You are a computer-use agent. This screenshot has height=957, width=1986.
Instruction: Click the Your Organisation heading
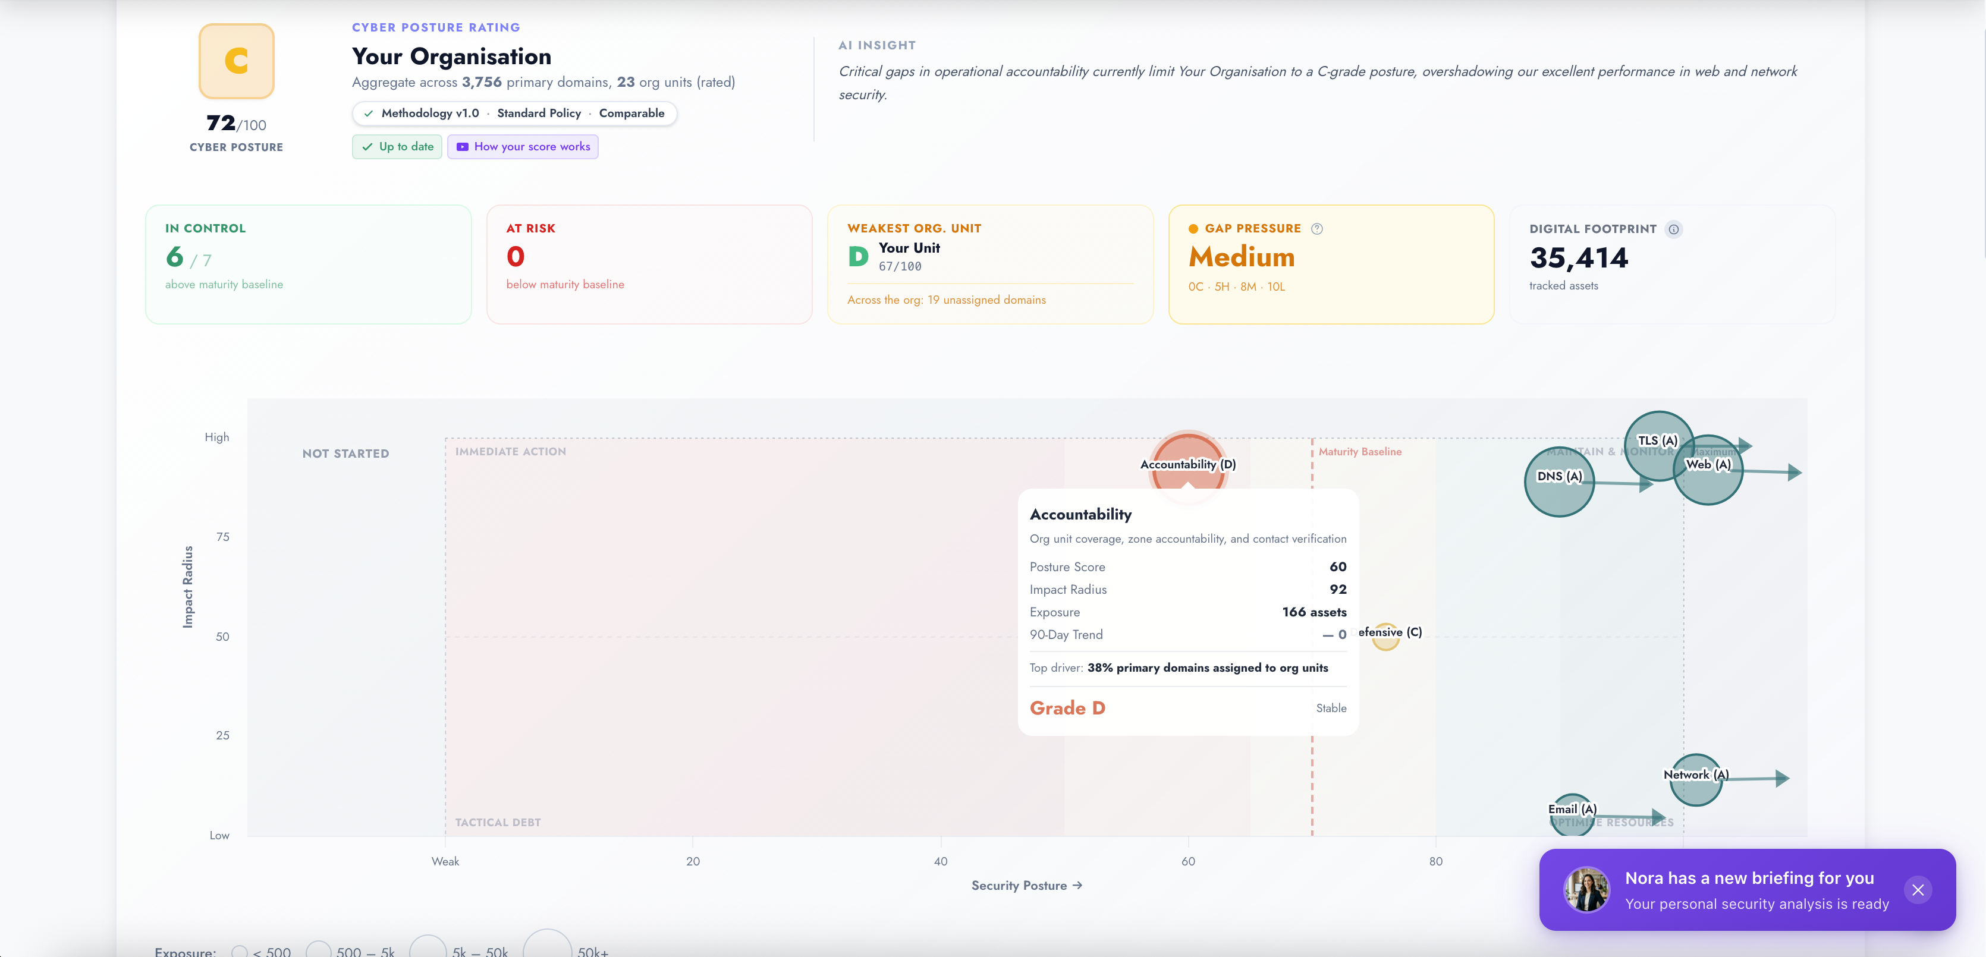[x=452, y=56]
